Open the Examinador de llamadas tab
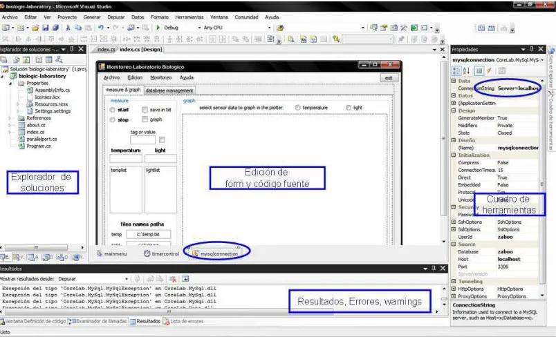Screen dimensions: 556x337 pos(98,321)
